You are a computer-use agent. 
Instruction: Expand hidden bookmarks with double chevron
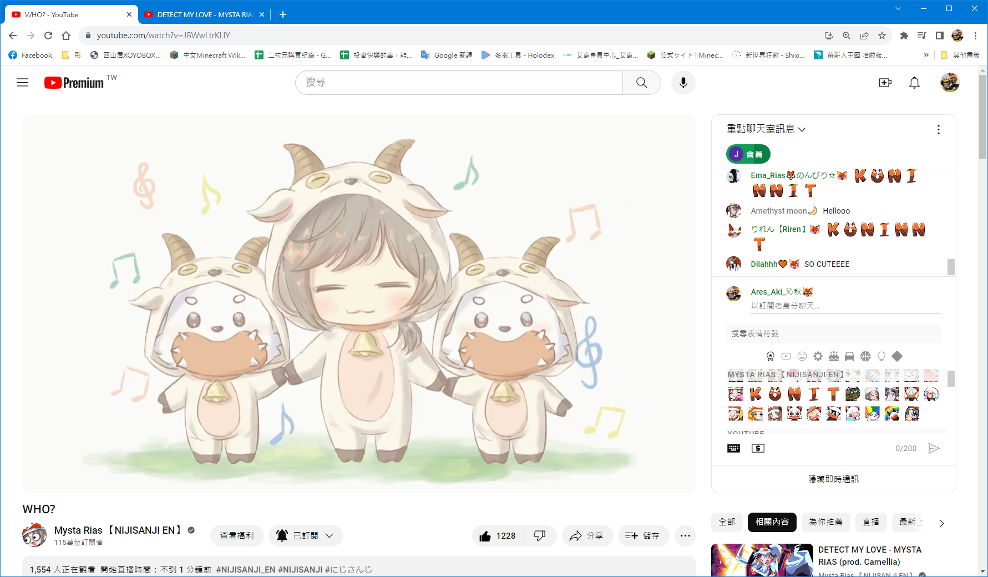click(x=926, y=55)
